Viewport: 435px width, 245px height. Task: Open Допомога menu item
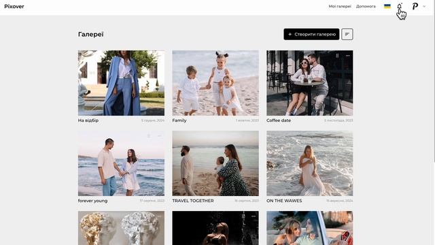coord(366,6)
